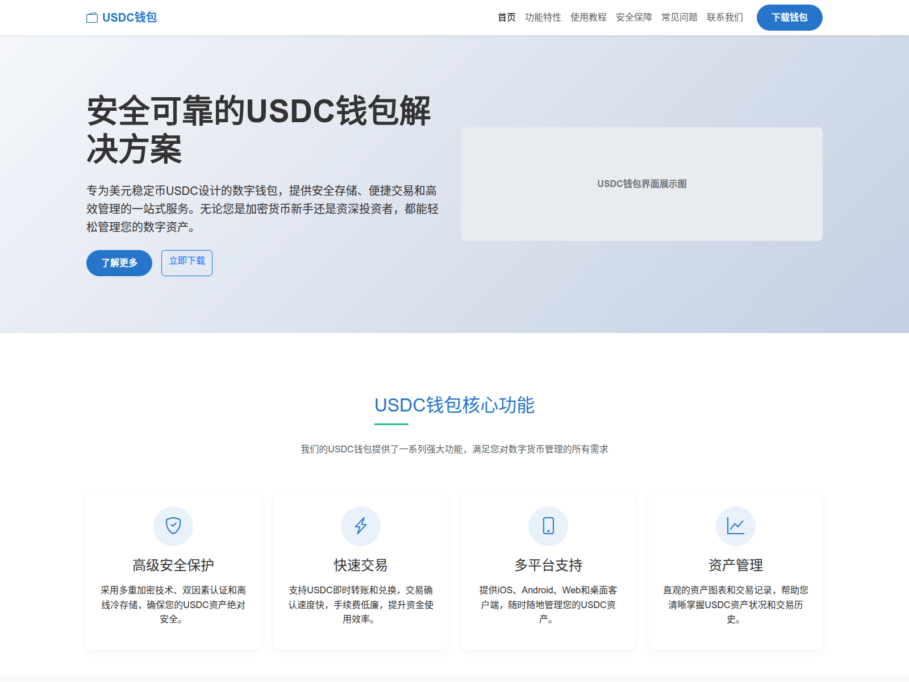The image size is (909, 682).
Task: Select the 高级安全保护 feature card
Action: (x=173, y=570)
